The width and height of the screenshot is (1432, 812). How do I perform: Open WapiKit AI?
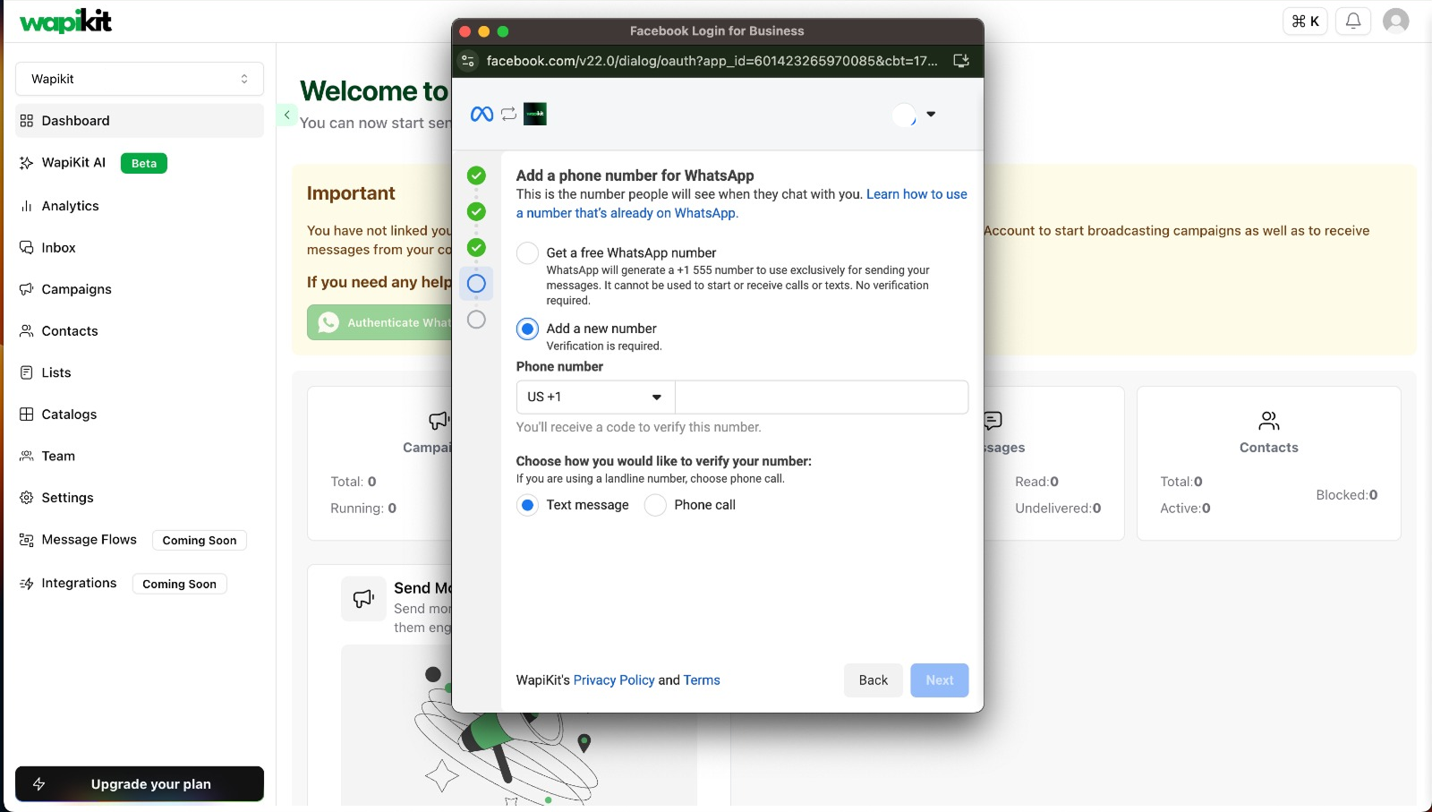(x=73, y=163)
